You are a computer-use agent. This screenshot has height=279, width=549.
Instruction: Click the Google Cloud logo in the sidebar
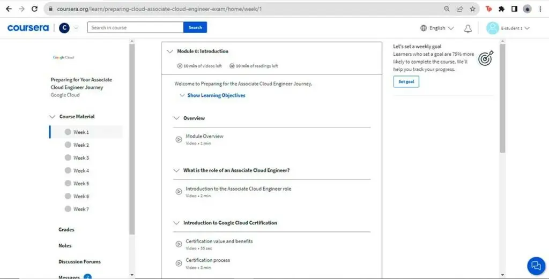(64, 57)
